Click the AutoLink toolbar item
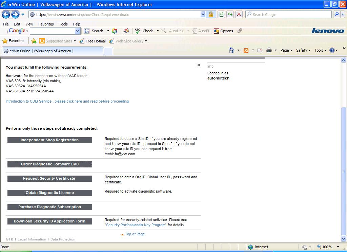The width and height of the screenshot is (347, 252). 172,31
